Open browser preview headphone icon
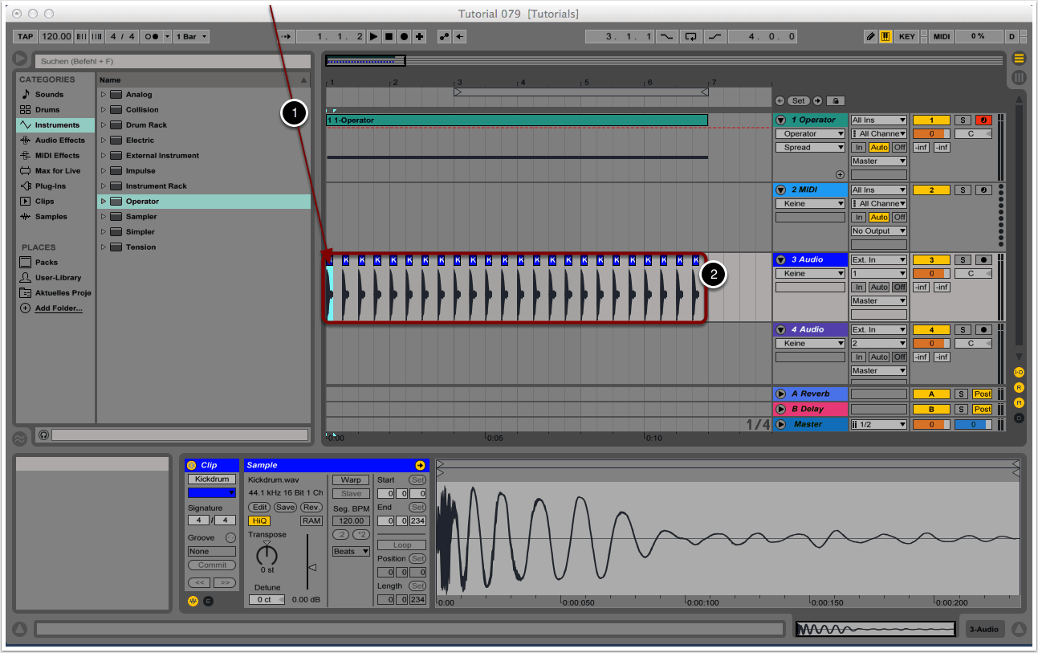Screen dimensions: 1038x653 pyautogui.click(x=43, y=435)
